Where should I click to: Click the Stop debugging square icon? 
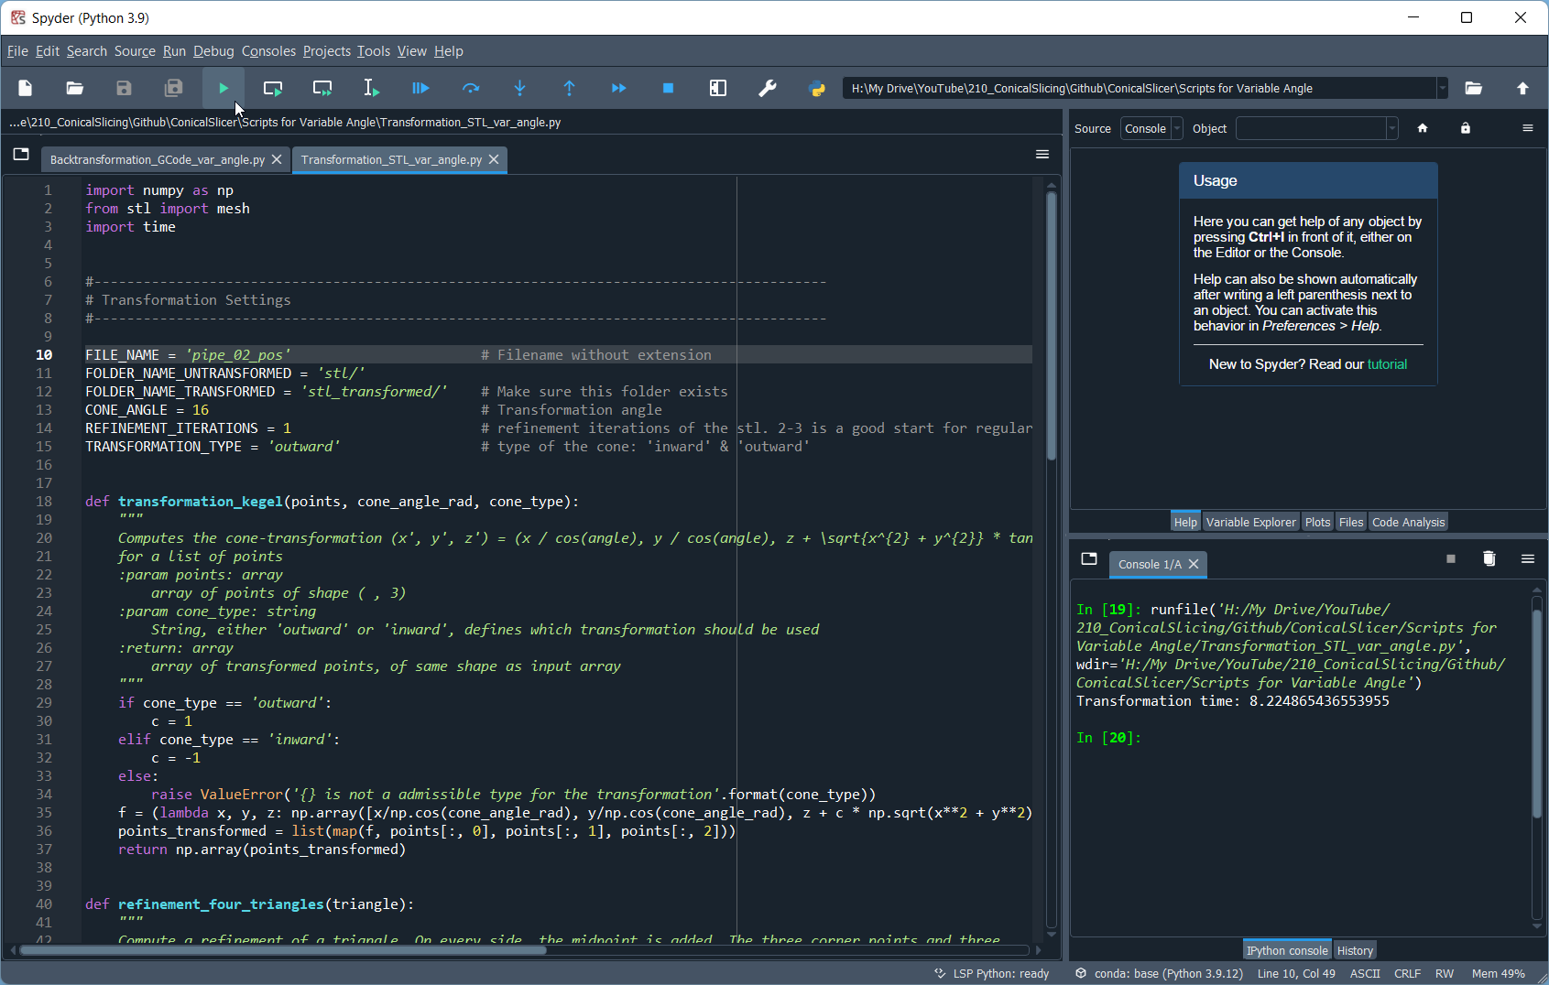(668, 89)
